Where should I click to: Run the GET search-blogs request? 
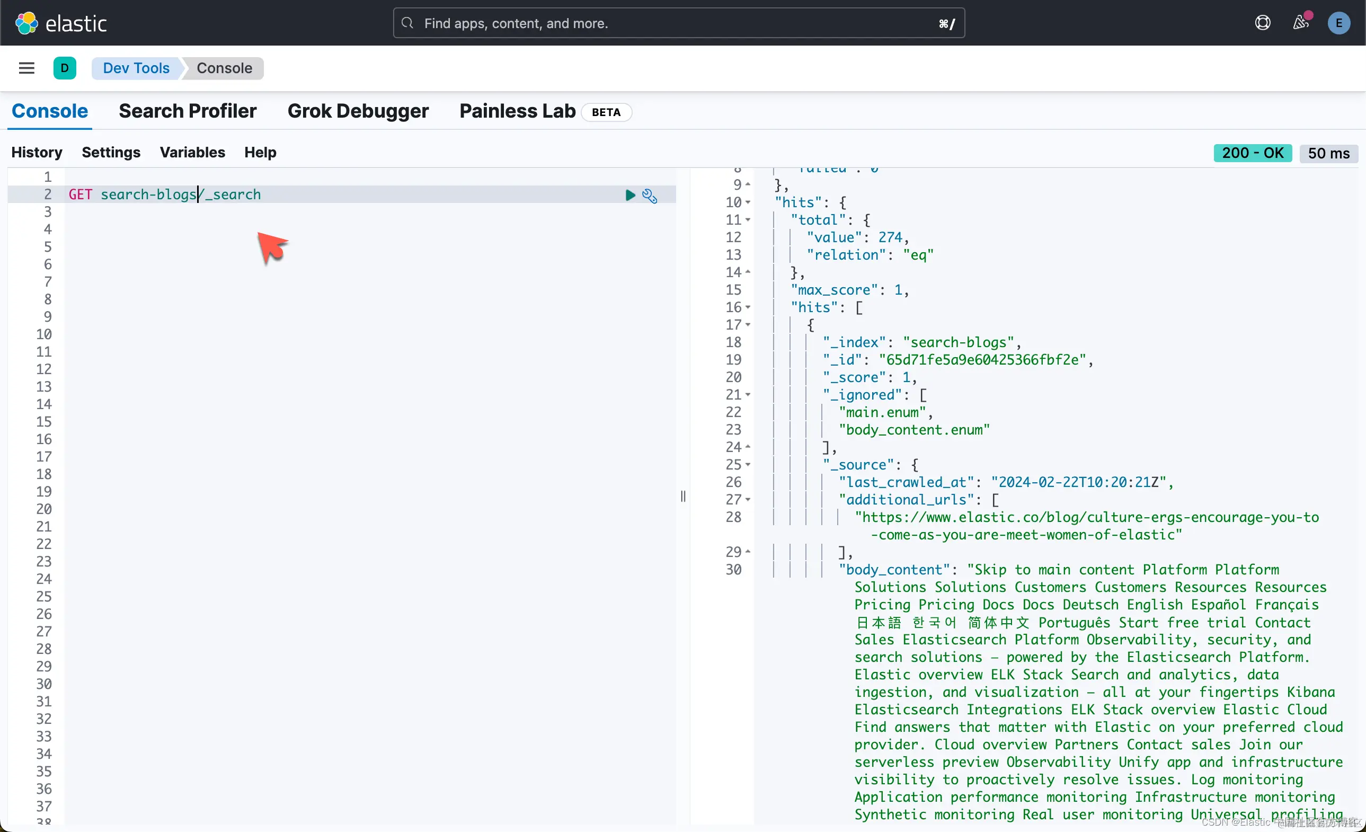(x=630, y=195)
